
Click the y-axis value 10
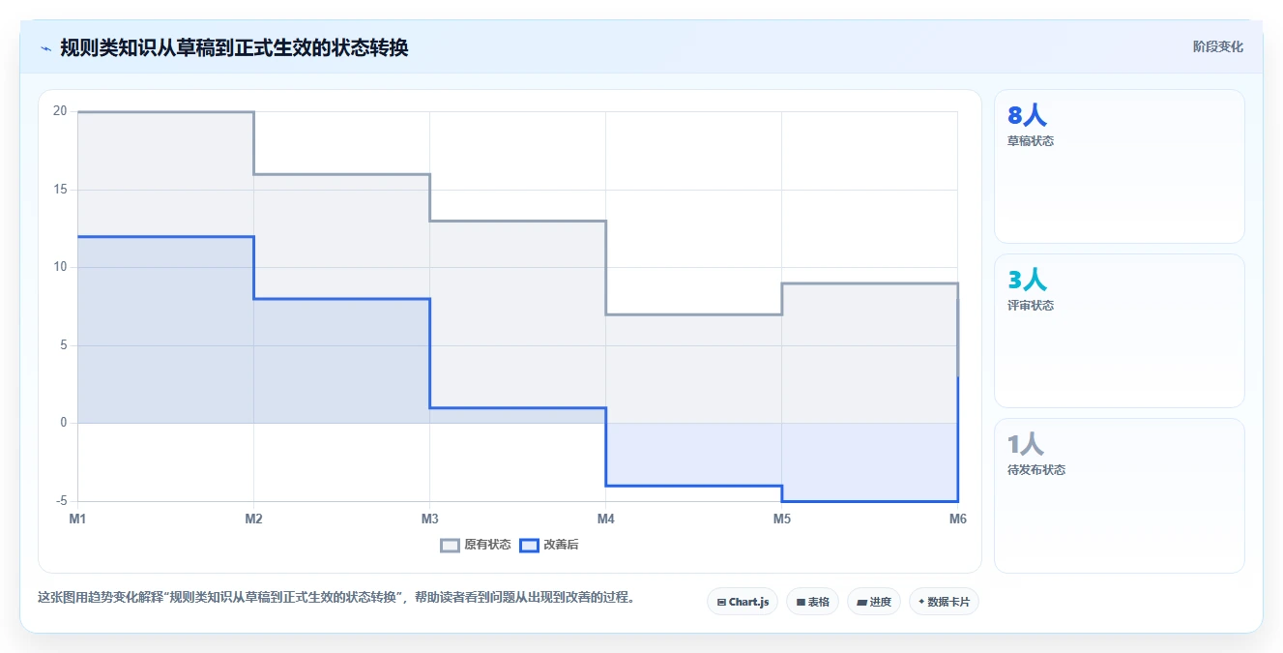[x=60, y=267]
